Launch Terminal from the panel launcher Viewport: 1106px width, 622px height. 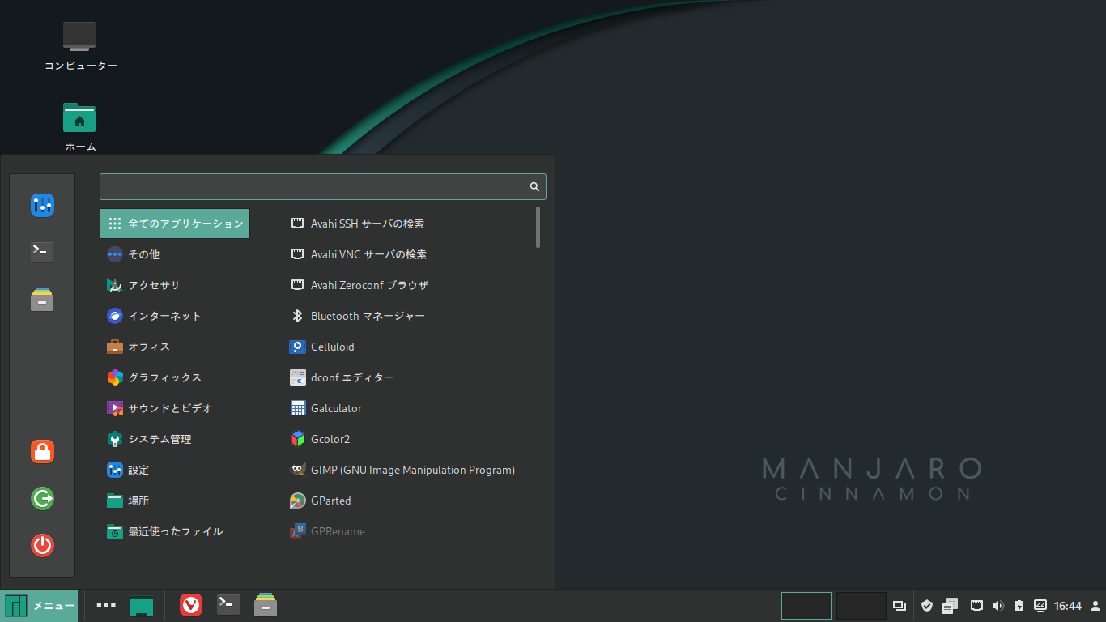(x=228, y=604)
